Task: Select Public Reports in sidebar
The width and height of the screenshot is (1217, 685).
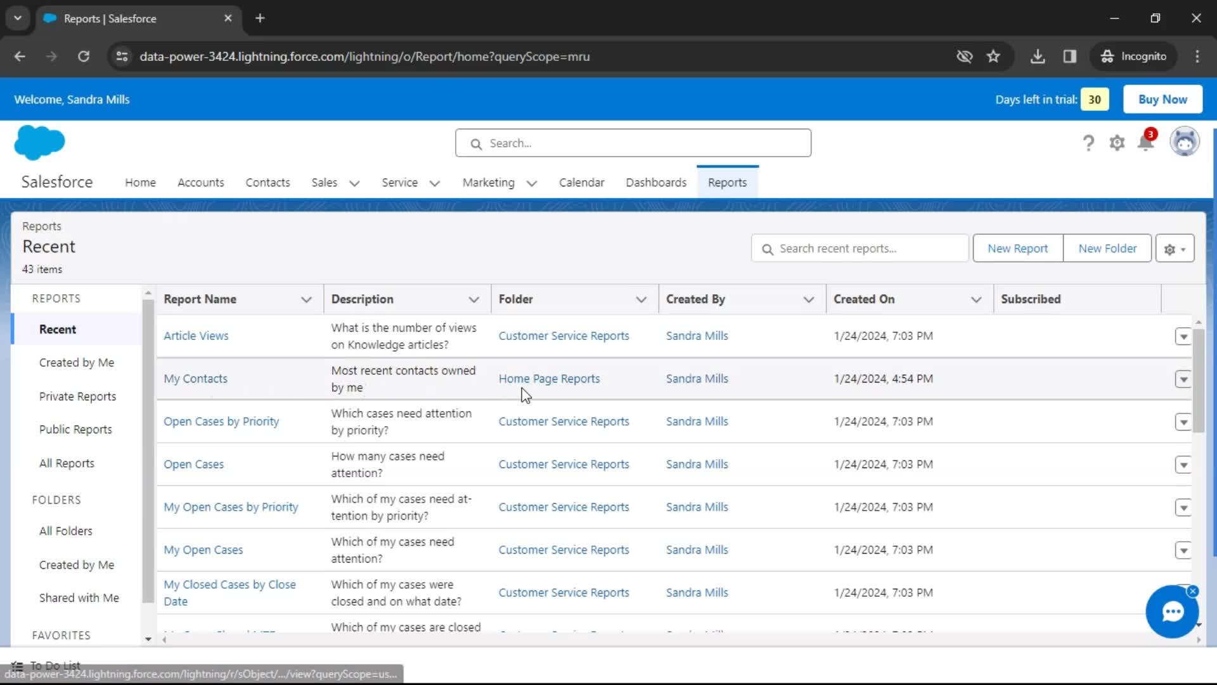Action: point(75,429)
